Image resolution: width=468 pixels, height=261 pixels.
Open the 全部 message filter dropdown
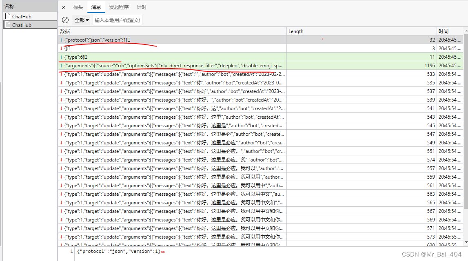(82, 20)
